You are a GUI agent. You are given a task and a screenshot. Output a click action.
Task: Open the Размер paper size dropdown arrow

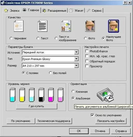76,66
